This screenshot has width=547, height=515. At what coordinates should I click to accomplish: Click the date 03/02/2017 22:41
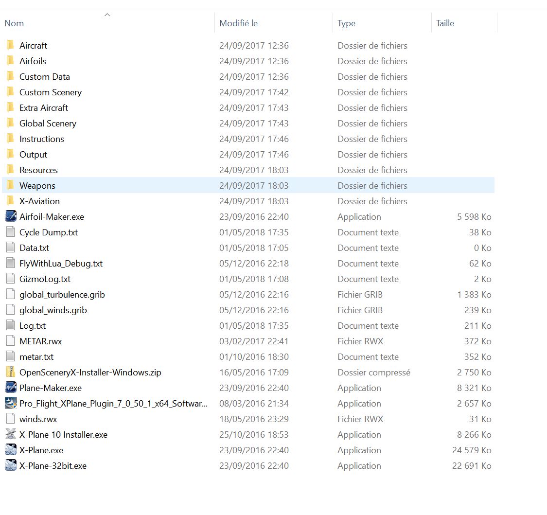[x=254, y=341]
